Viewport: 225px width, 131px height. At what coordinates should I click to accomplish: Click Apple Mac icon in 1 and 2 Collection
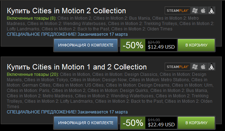pyautogui.click(x=203, y=67)
